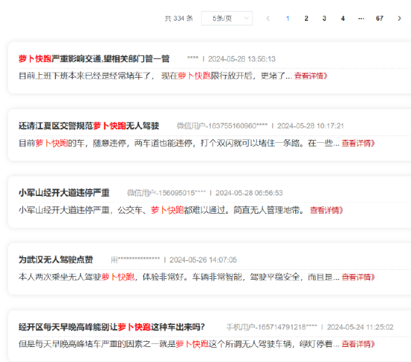Image resolution: width=411 pixels, height=362 pixels.
Task: Click username 微信用户-163755160960****
Action: tap(222, 126)
